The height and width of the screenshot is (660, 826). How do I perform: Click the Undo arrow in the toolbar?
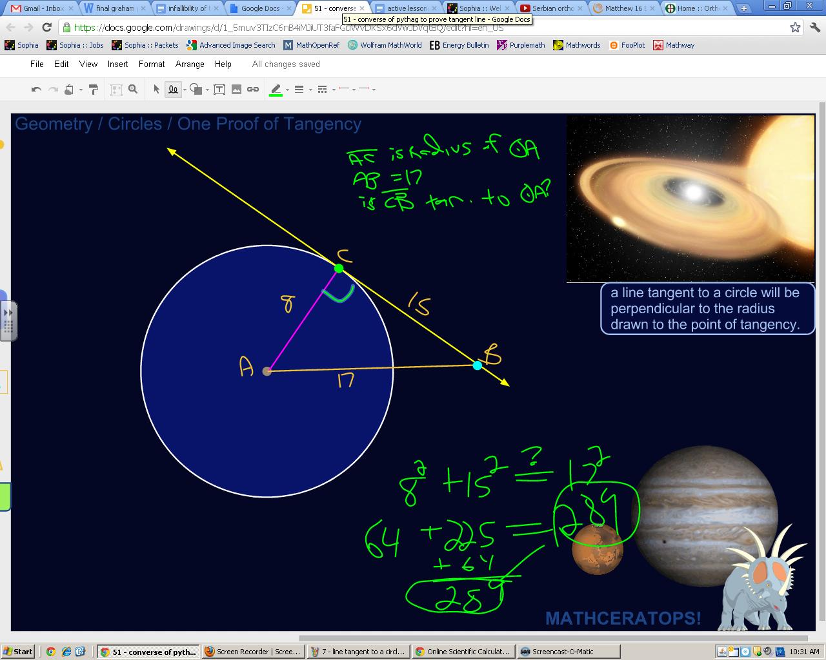click(36, 90)
